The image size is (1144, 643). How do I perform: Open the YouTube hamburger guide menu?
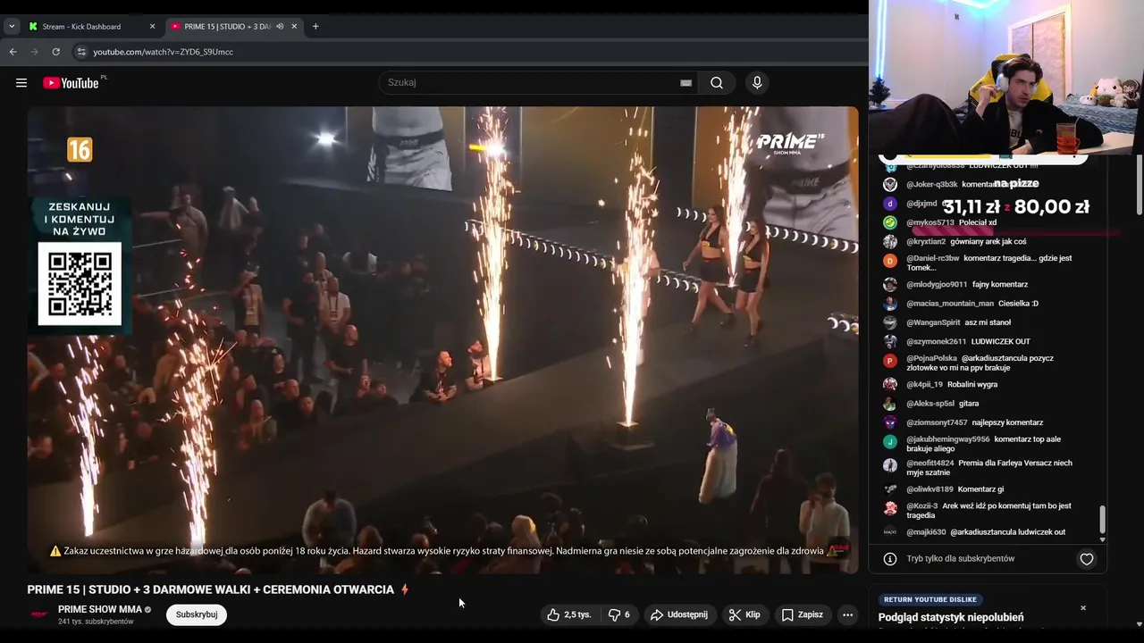(21, 83)
